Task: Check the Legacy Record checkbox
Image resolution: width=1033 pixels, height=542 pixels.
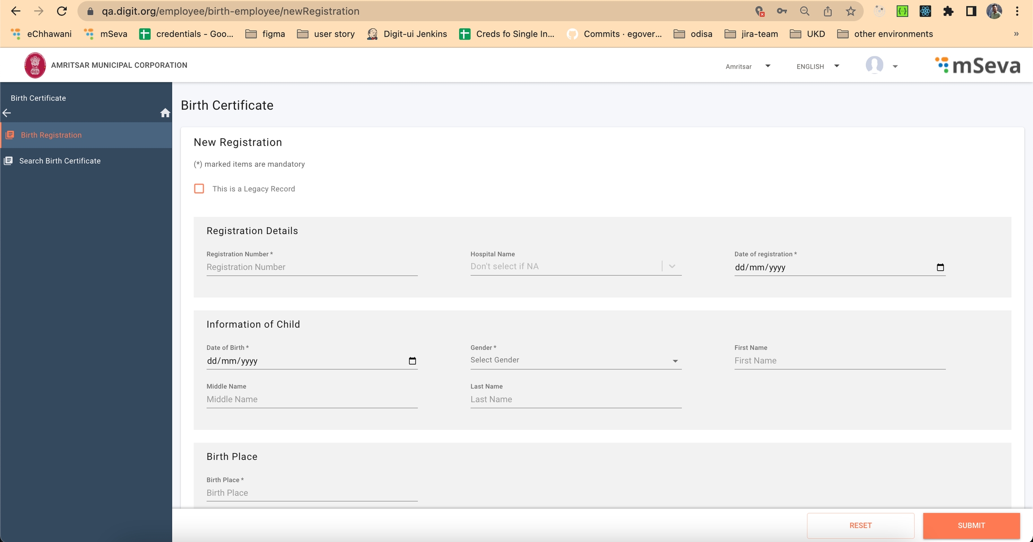Action: 199,189
